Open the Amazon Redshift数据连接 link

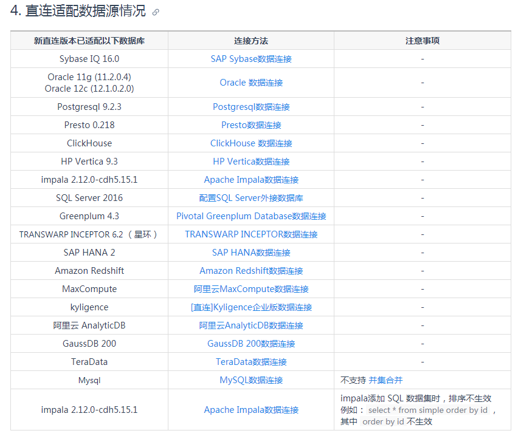coord(251,271)
